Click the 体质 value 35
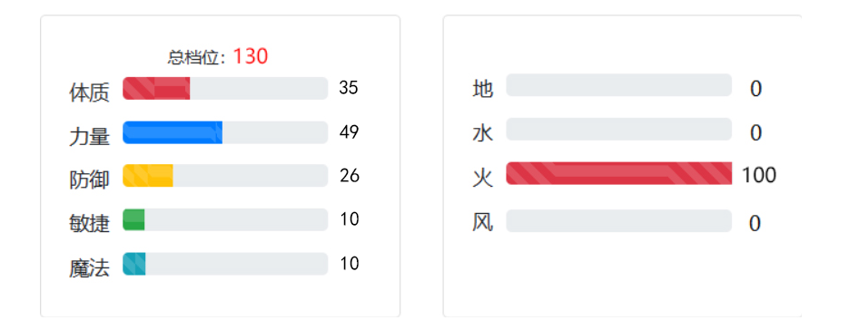 click(x=349, y=88)
